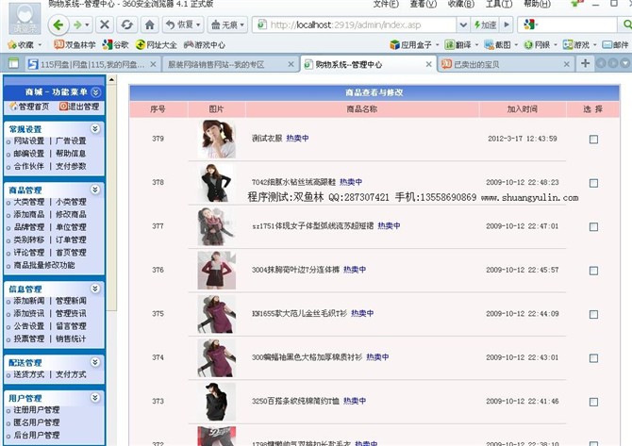Stop page loading with the X button
This screenshot has width=632, height=446.
pos(105,25)
